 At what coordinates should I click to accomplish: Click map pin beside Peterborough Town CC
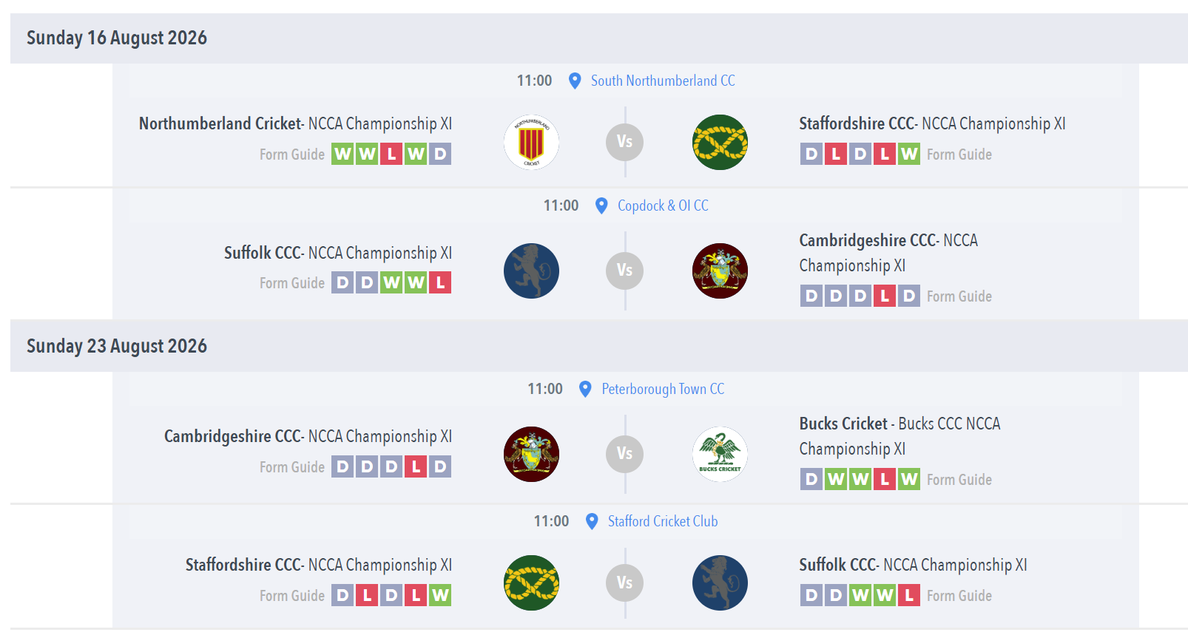(x=585, y=389)
